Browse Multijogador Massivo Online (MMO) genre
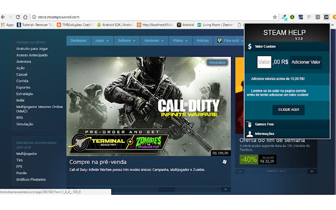The height and width of the screenshot is (210, 336). 40,109
